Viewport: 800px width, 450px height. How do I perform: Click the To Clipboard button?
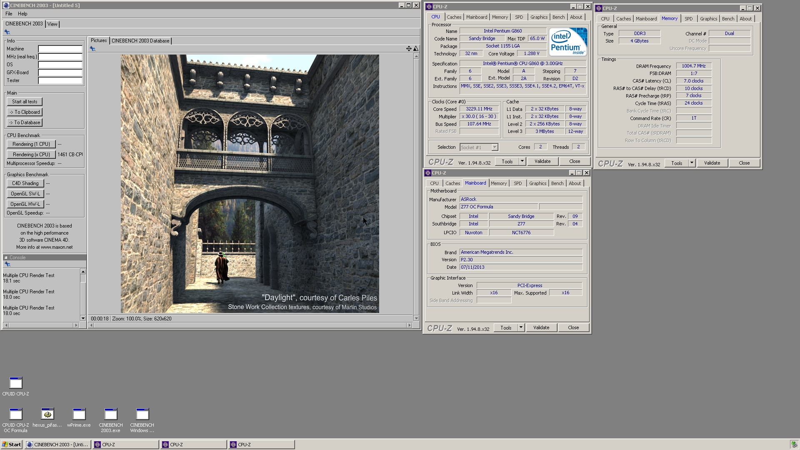coord(25,112)
